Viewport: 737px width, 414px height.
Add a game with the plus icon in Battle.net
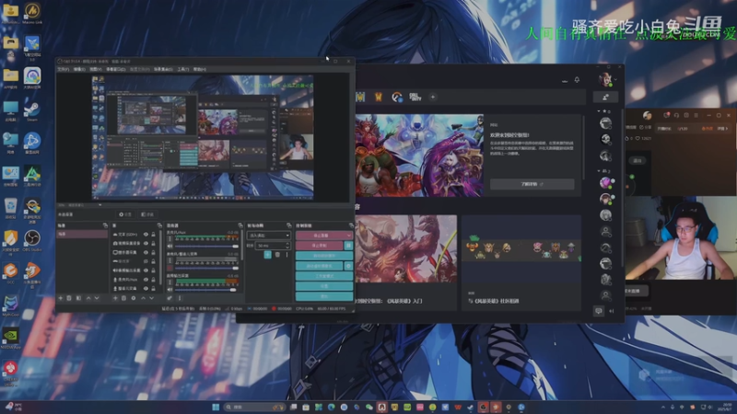pyautogui.click(x=432, y=98)
